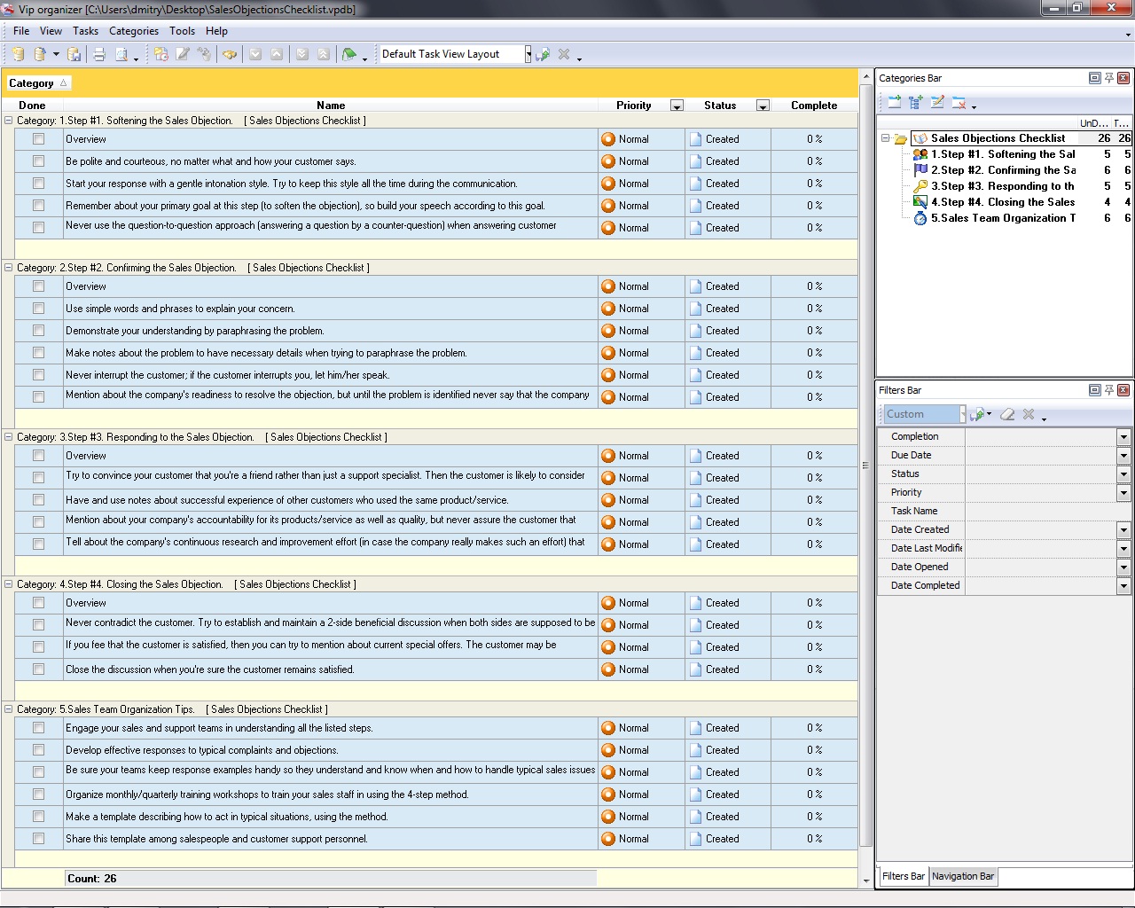Click the binoculars search icon
Screen dimensions: 1135x908
pyautogui.click(x=230, y=54)
